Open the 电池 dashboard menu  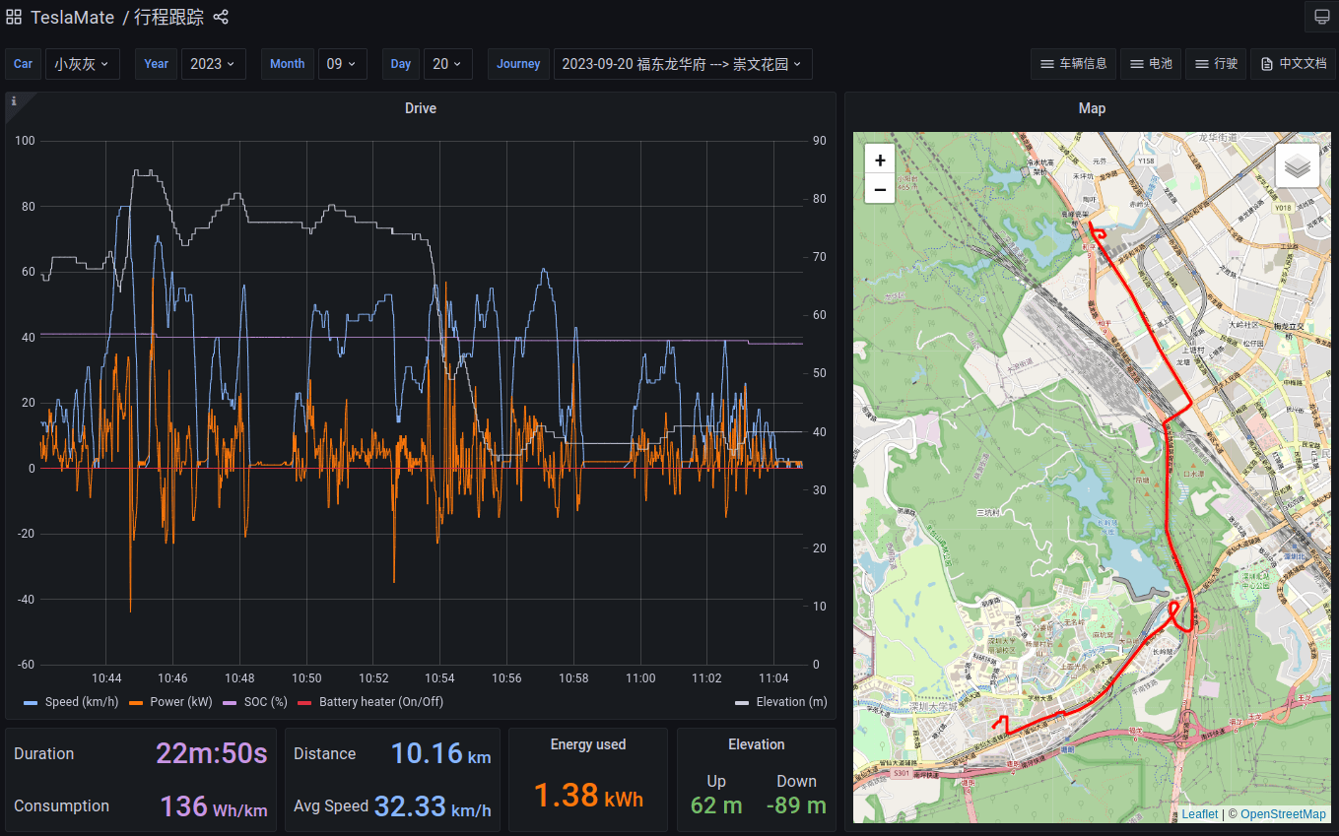(x=1150, y=64)
